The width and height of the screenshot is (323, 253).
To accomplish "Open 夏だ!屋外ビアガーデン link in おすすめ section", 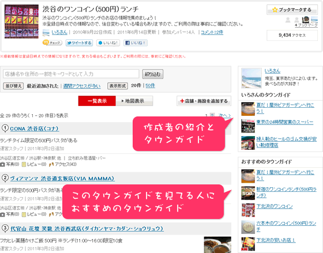I will [x=285, y=175].
